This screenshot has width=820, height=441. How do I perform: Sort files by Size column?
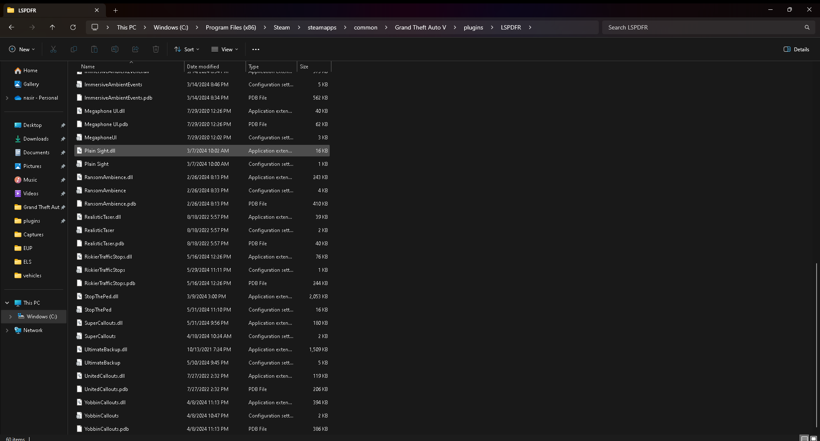304,67
